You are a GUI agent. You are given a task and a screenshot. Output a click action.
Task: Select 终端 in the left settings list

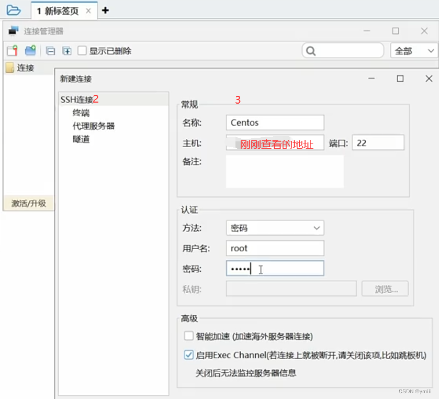(81, 113)
